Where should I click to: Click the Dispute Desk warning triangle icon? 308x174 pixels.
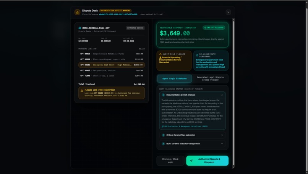(78, 12)
